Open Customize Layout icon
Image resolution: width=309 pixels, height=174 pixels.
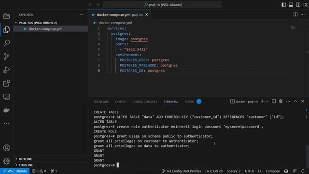coord(306,5)
